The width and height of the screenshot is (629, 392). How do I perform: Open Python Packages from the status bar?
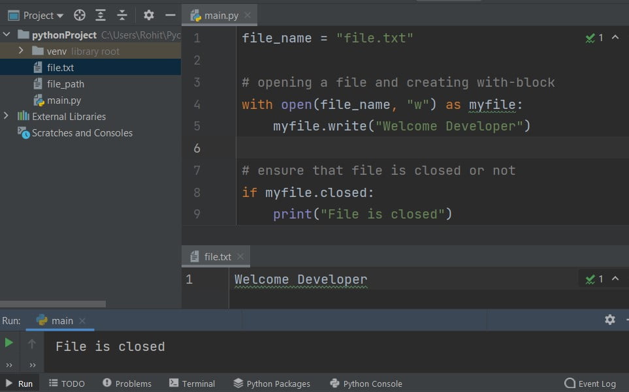coord(272,384)
